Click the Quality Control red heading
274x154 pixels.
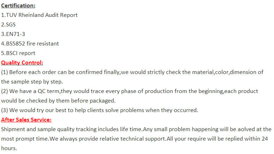[22, 63]
